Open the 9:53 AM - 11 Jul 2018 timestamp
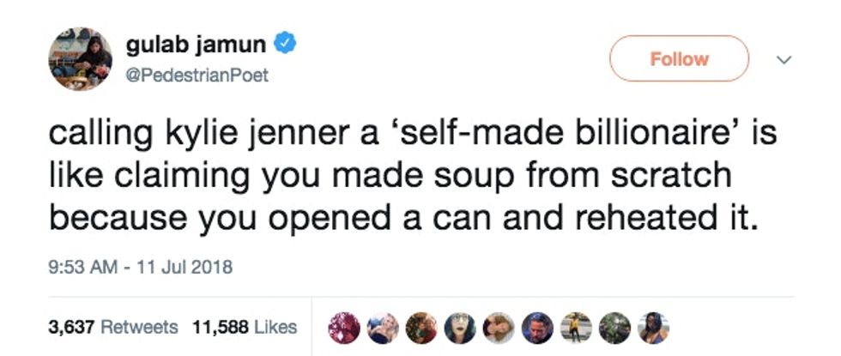Image resolution: width=841 pixels, height=356 pixels. click(139, 267)
